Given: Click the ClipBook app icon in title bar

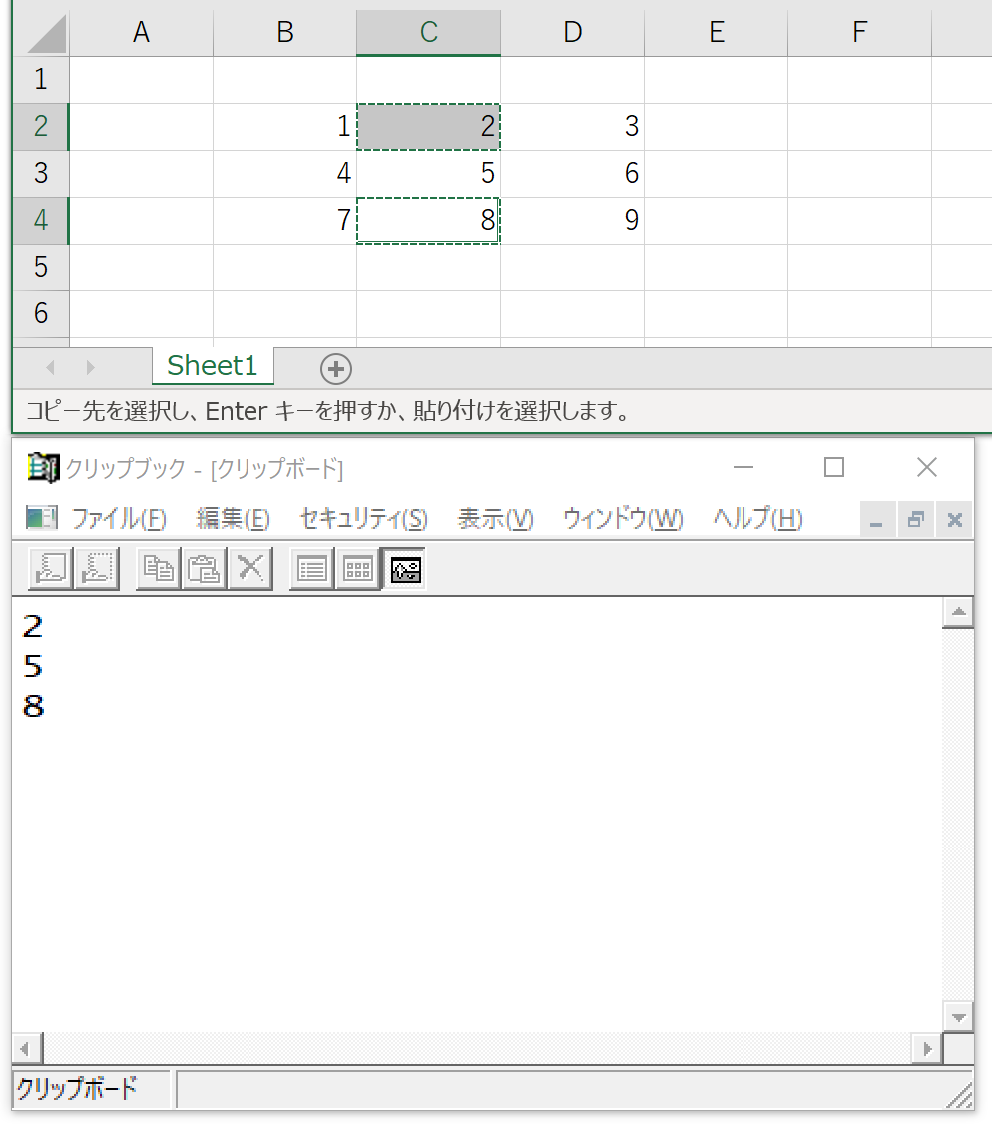Looking at the screenshot, I should (x=43, y=468).
